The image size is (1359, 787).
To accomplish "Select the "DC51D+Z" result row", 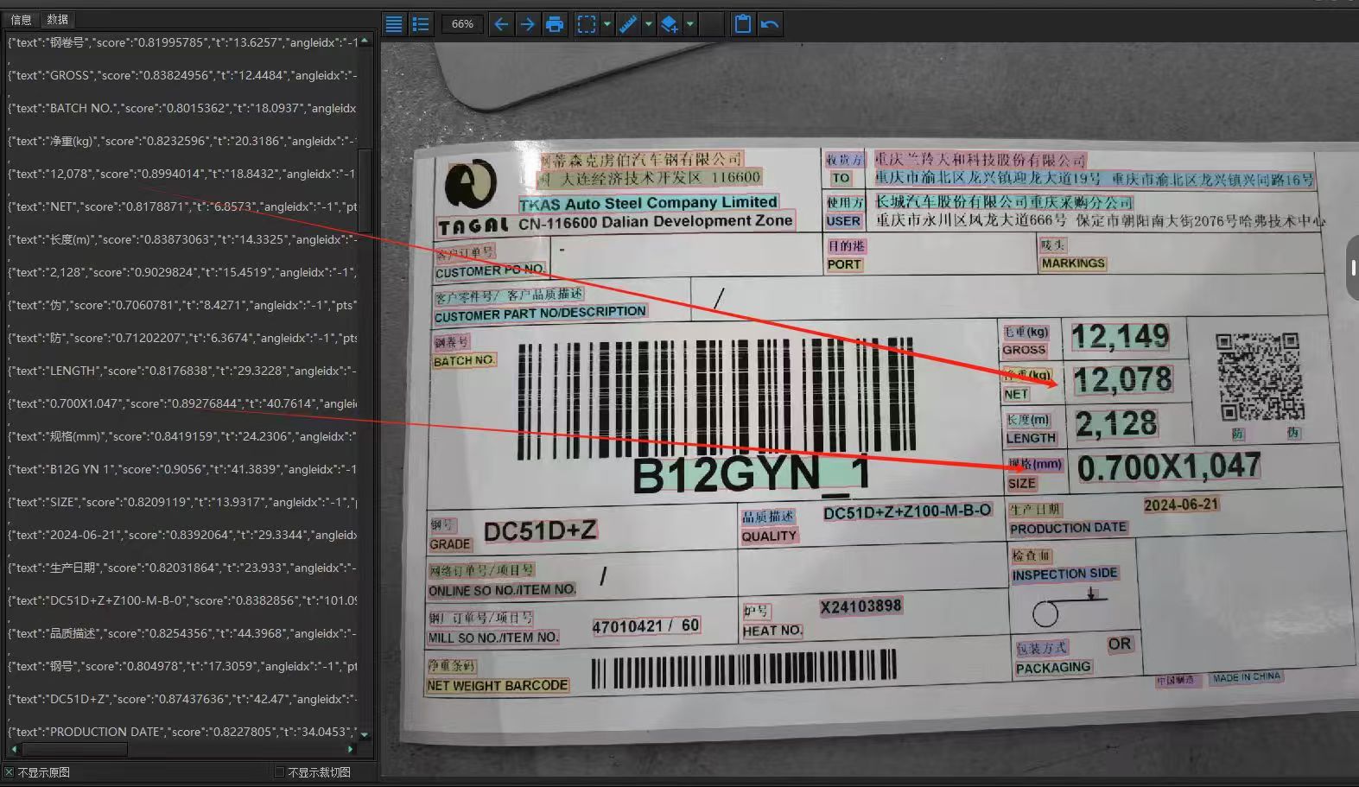I will click(x=182, y=699).
